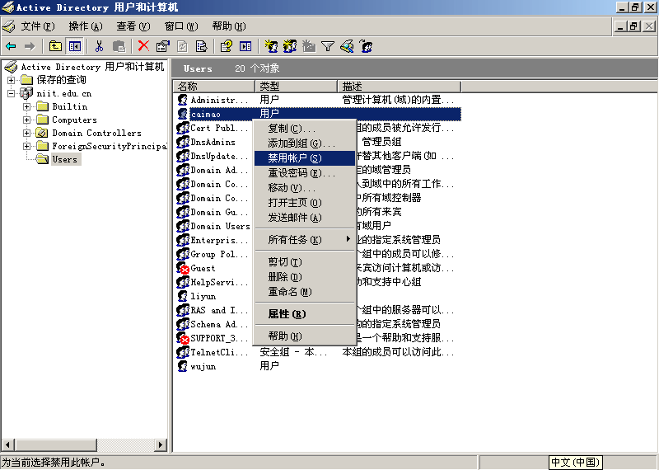This screenshot has width=659, height=470.
Task: Click the red Delete X toolbar icon
Action: pyautogui.click(x=143, y=46)
